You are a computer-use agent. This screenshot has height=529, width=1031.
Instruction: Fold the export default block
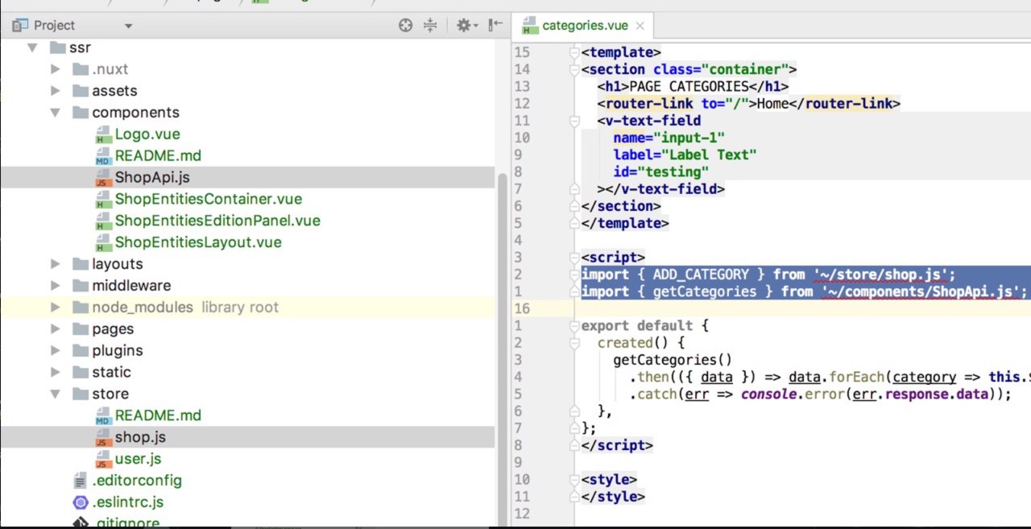[574, 326]
